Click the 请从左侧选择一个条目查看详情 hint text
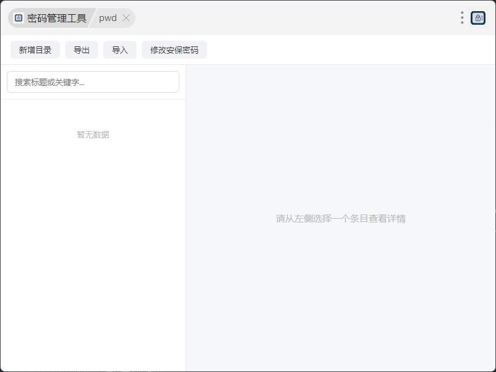 coord(341,218)
